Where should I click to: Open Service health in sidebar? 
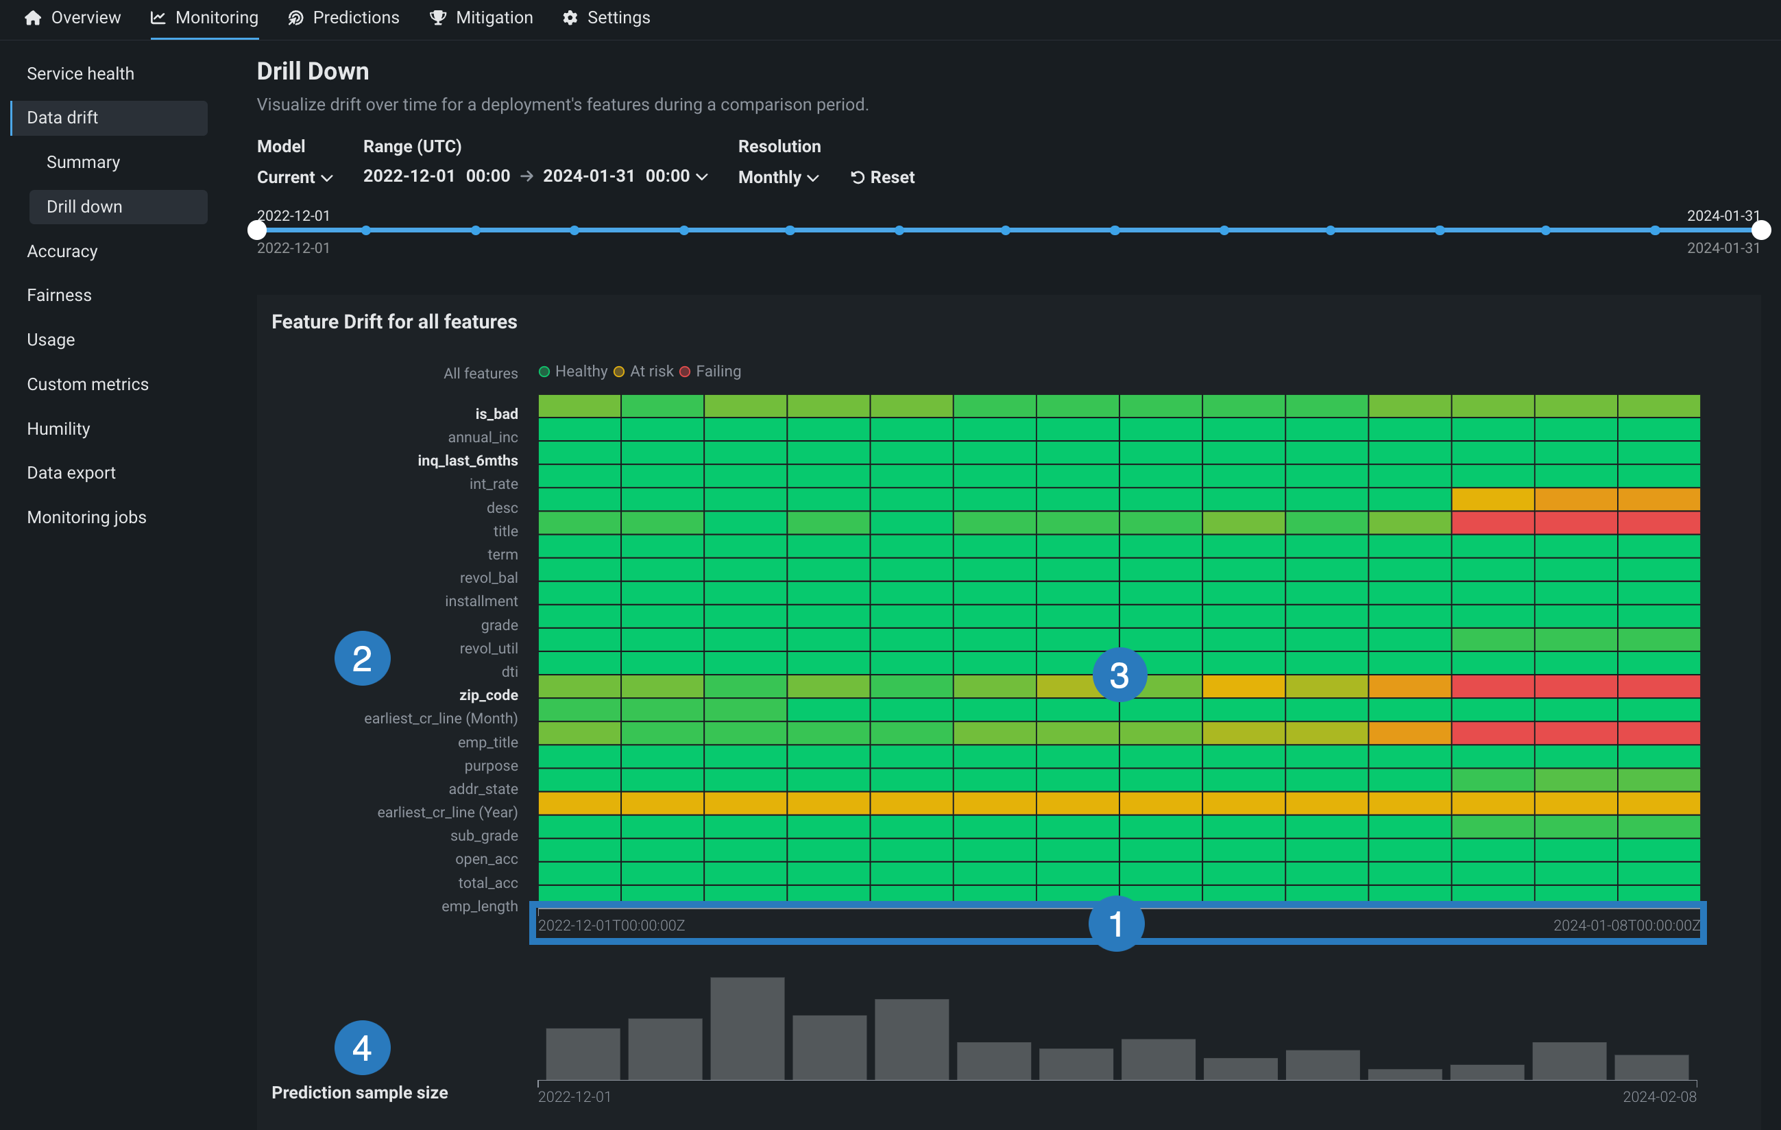pos(81,73)
